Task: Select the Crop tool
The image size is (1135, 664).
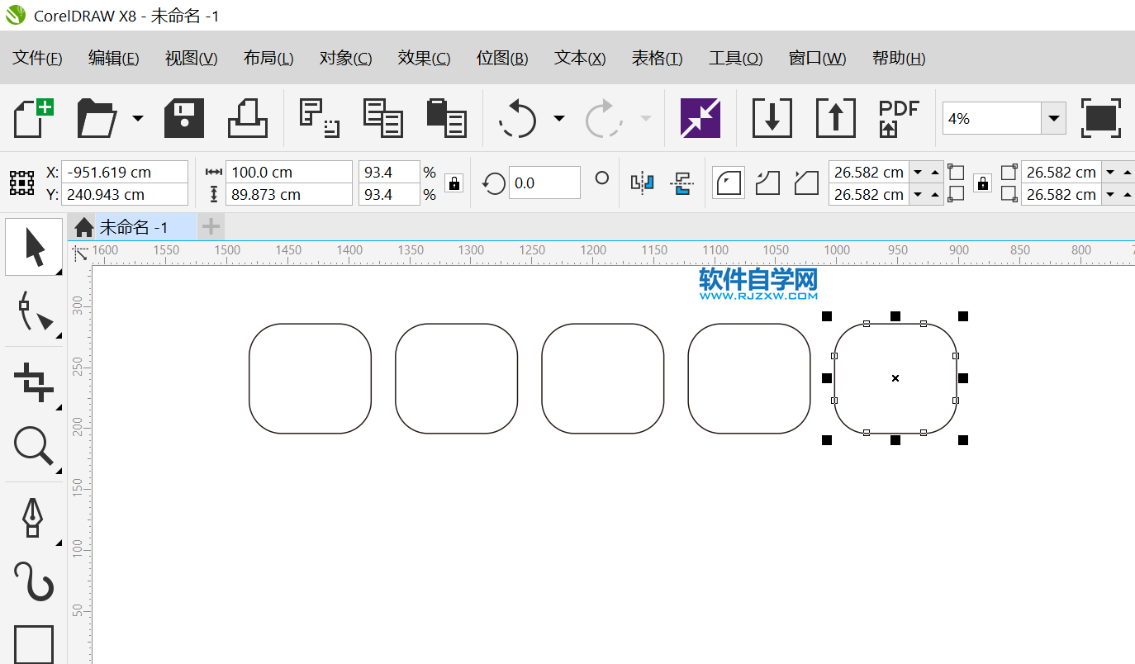Action: click(x=34, y=381)
